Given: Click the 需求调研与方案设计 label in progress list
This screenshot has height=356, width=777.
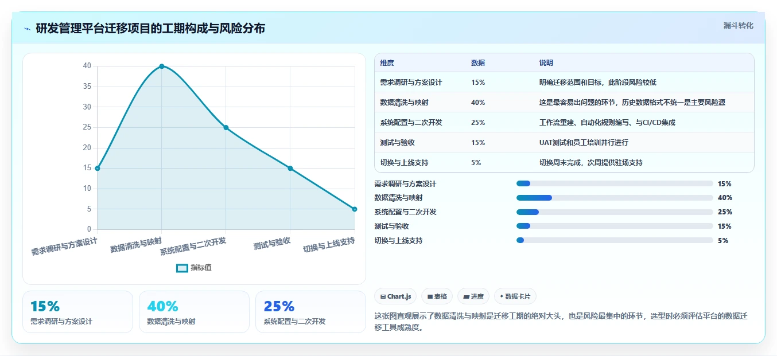Looking at the screenshot, I should coord(405,184).
